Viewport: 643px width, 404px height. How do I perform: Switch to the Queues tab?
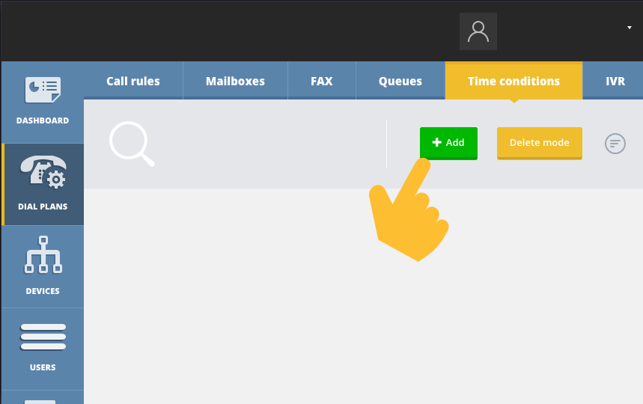[x=400, y=81]
